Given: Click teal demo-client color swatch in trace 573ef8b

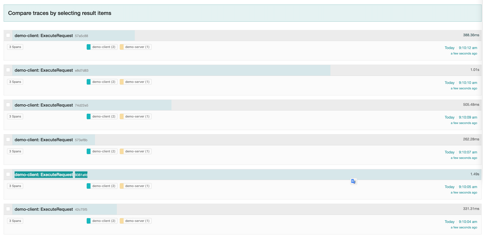Looking at the screenshot, I should [88, 151].
